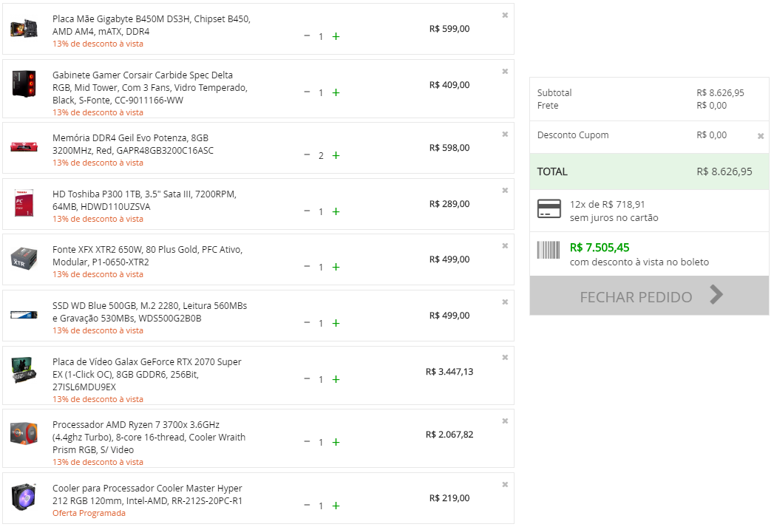Decrease quantity of Corsair Carbide case
The image size is (774, 527).
(307, 92)
